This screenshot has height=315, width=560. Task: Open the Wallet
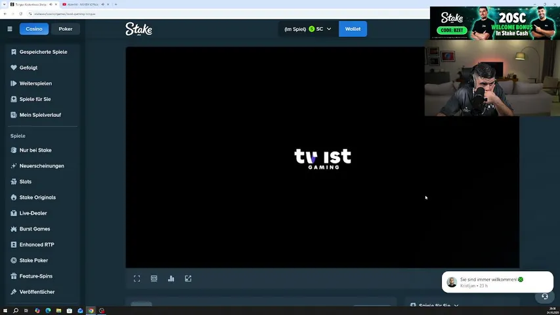[x=353, y=29]
